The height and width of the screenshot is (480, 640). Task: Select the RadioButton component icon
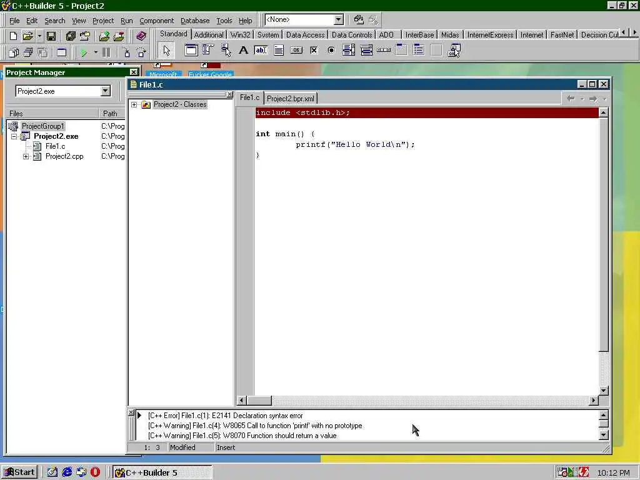click(x=331, y=50)
